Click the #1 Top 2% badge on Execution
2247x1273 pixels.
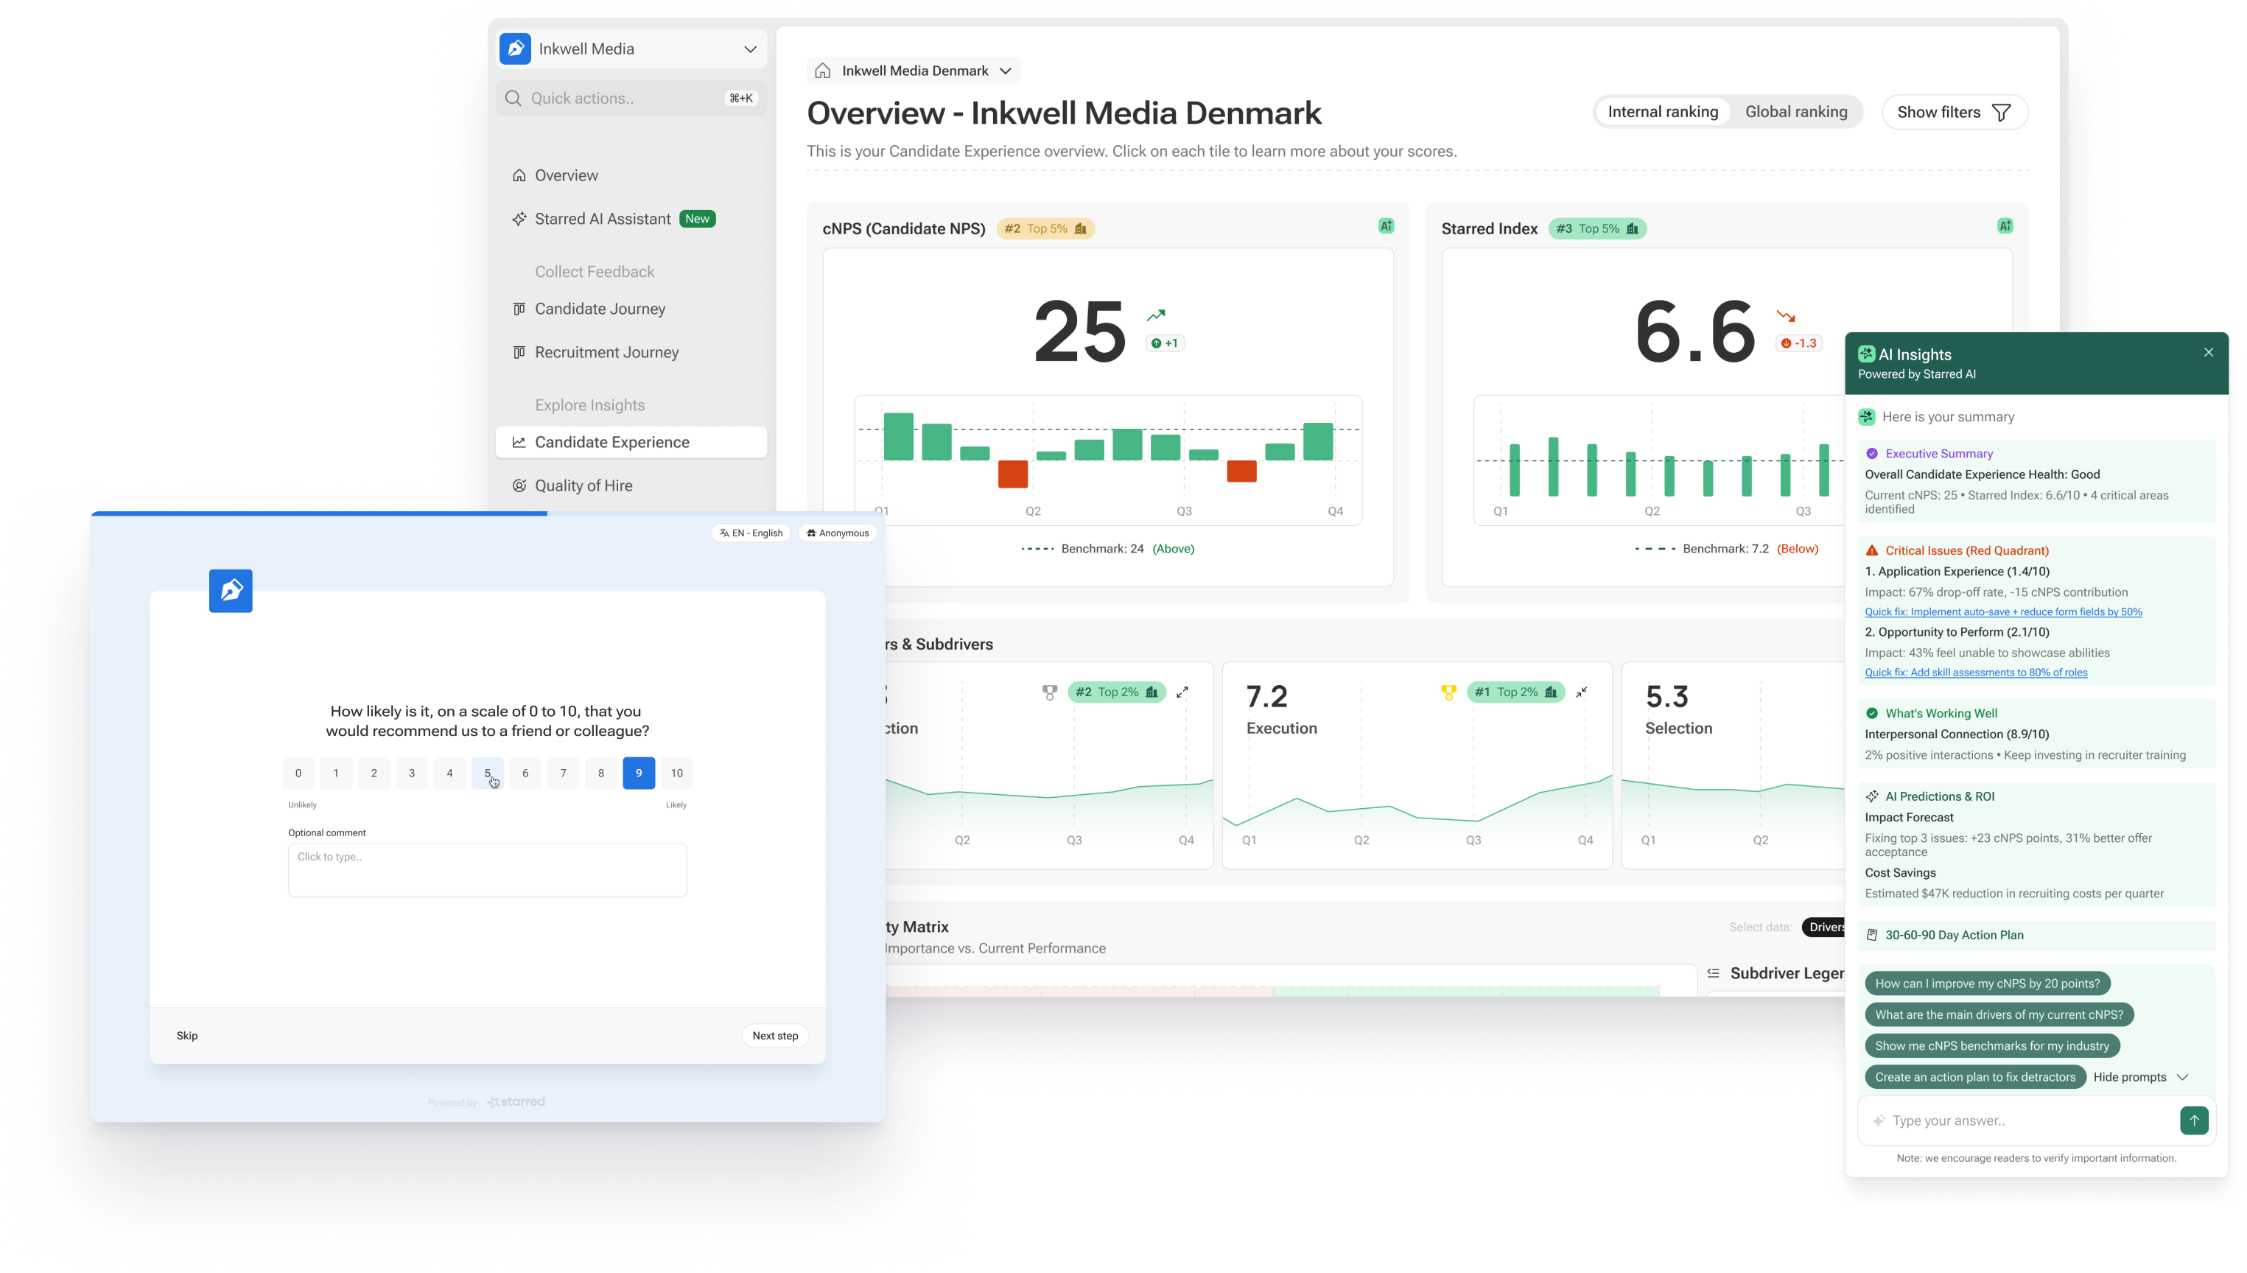tap(1515, 692)
